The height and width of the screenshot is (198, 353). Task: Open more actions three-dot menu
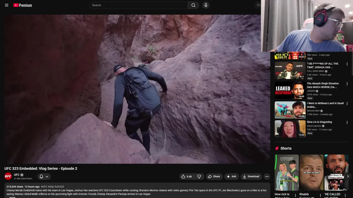point(267,177)
